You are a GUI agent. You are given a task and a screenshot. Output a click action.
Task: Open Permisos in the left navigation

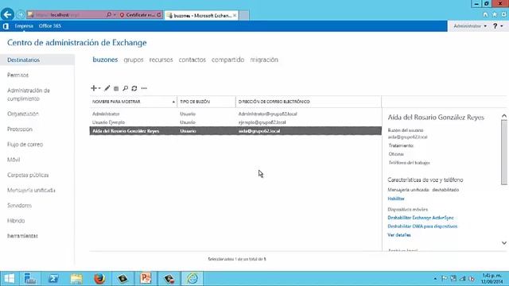coord(17,75)
